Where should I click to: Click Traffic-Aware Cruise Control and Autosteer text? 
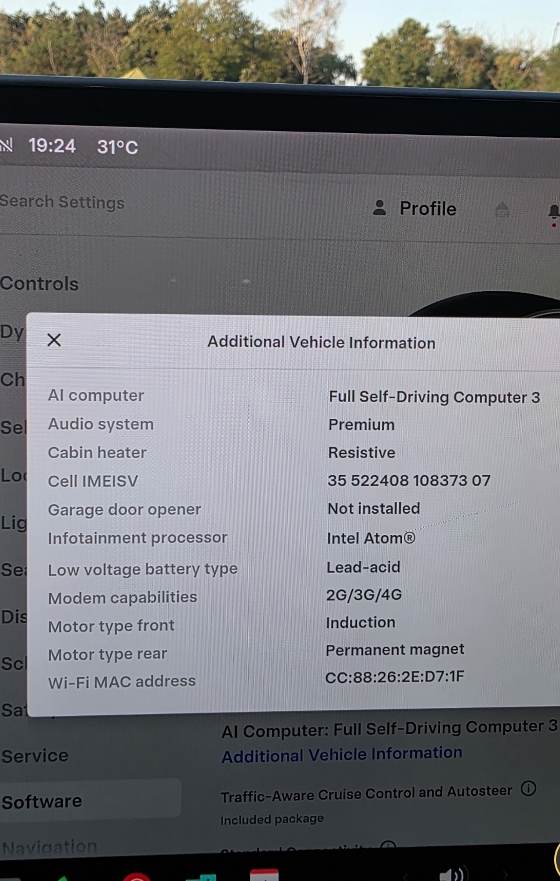[367, 793]
